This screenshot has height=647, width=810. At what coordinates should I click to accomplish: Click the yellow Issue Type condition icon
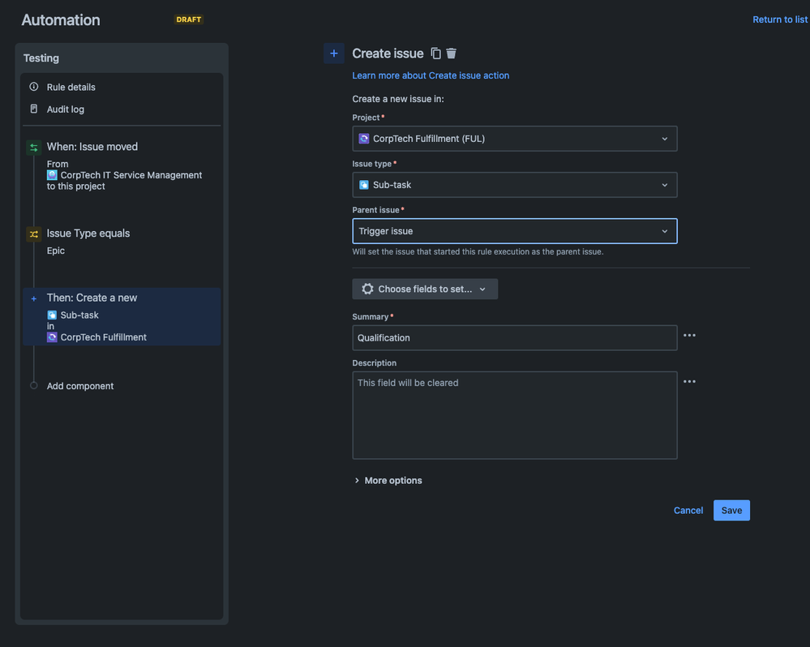coord(33,234)
